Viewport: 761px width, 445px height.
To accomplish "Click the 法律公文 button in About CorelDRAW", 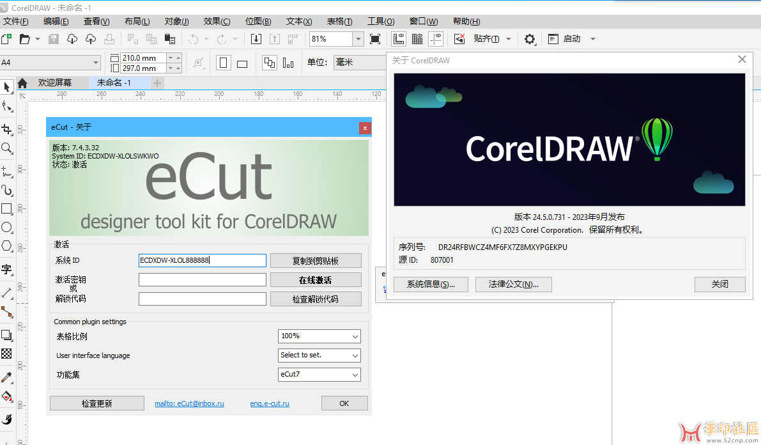I will [x=514, y=284].
